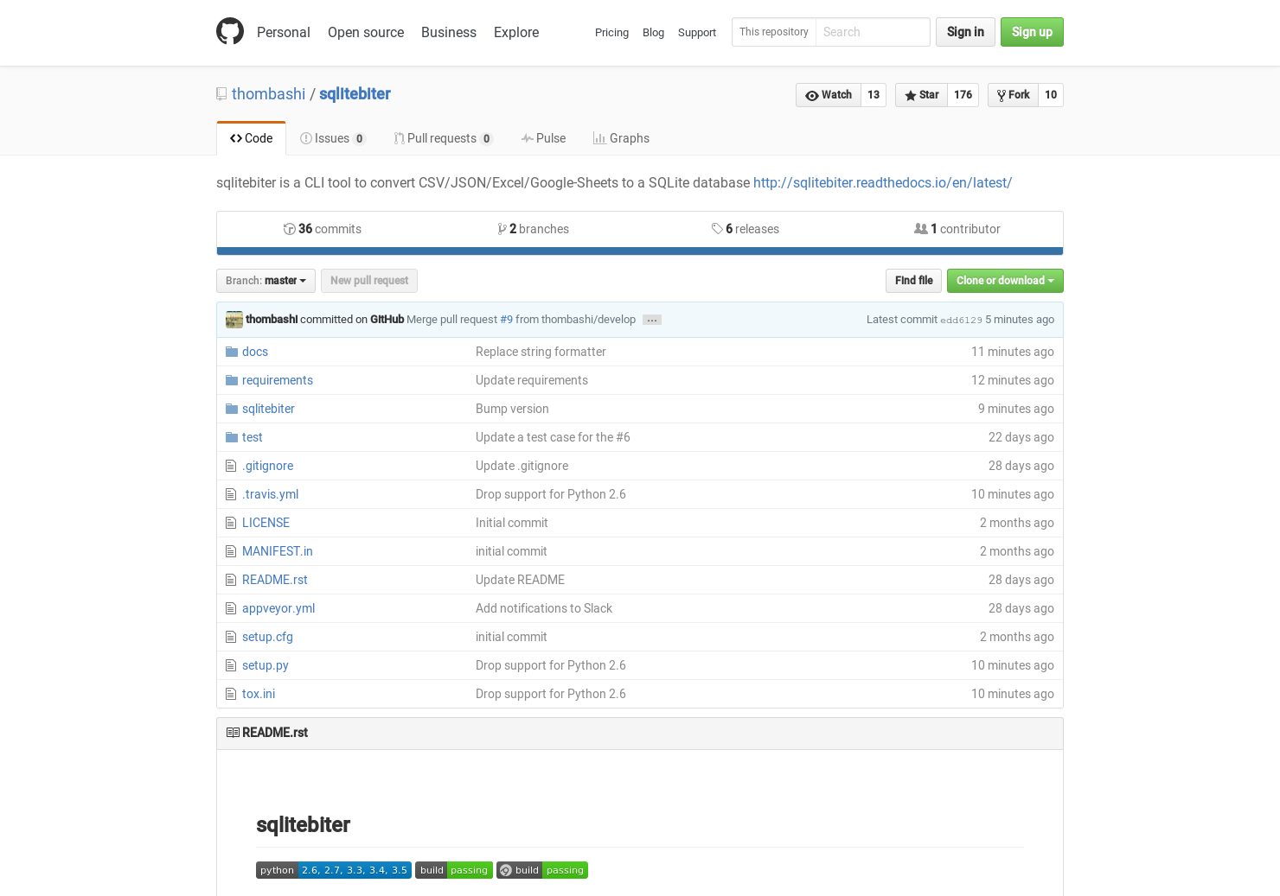Click thombashi's avatar in the commit bar
Viewport: 1280px width, 896px height.
pos(234,320)
